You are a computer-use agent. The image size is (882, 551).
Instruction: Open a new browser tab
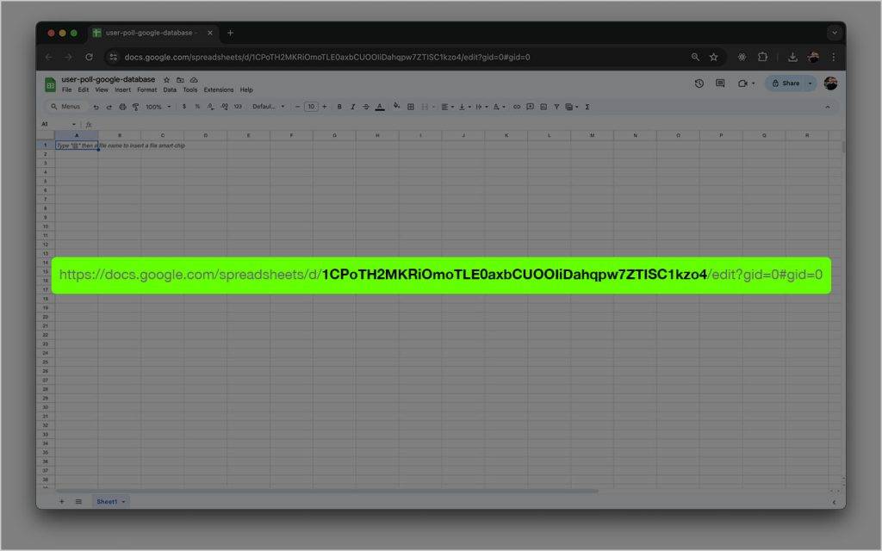(x=230, y=34)
